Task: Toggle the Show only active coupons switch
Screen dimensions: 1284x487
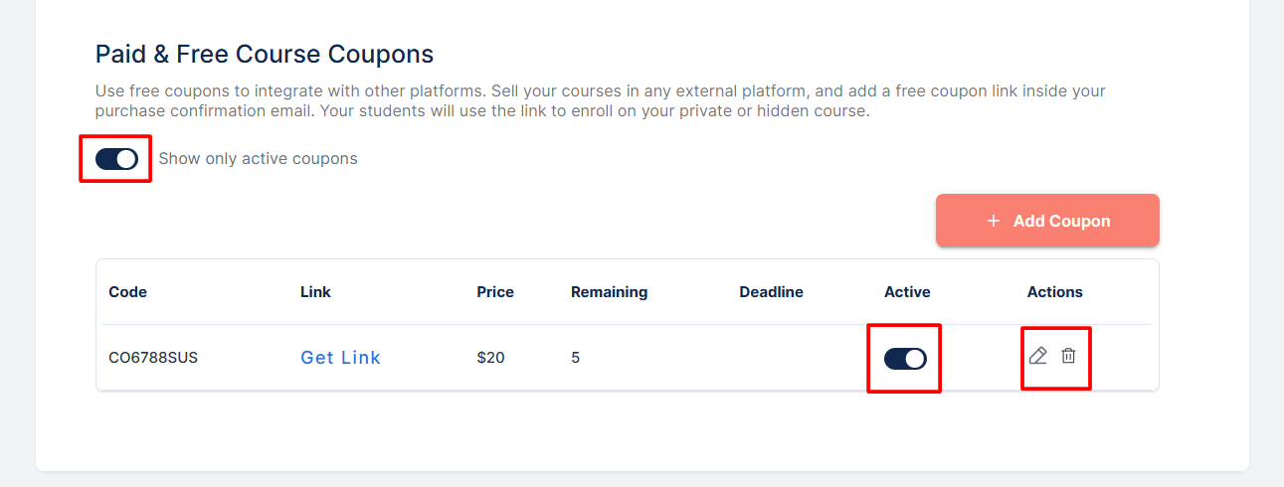Action: tap(116, 159)
